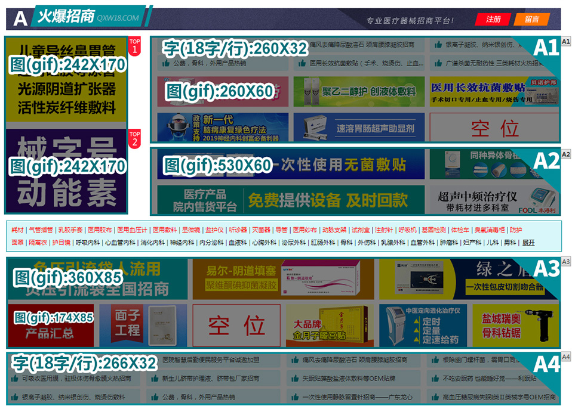Viewport: 572px width, 406px height.
Task: Click the TOP 1 red badge
Action: (x=134, y=47)
